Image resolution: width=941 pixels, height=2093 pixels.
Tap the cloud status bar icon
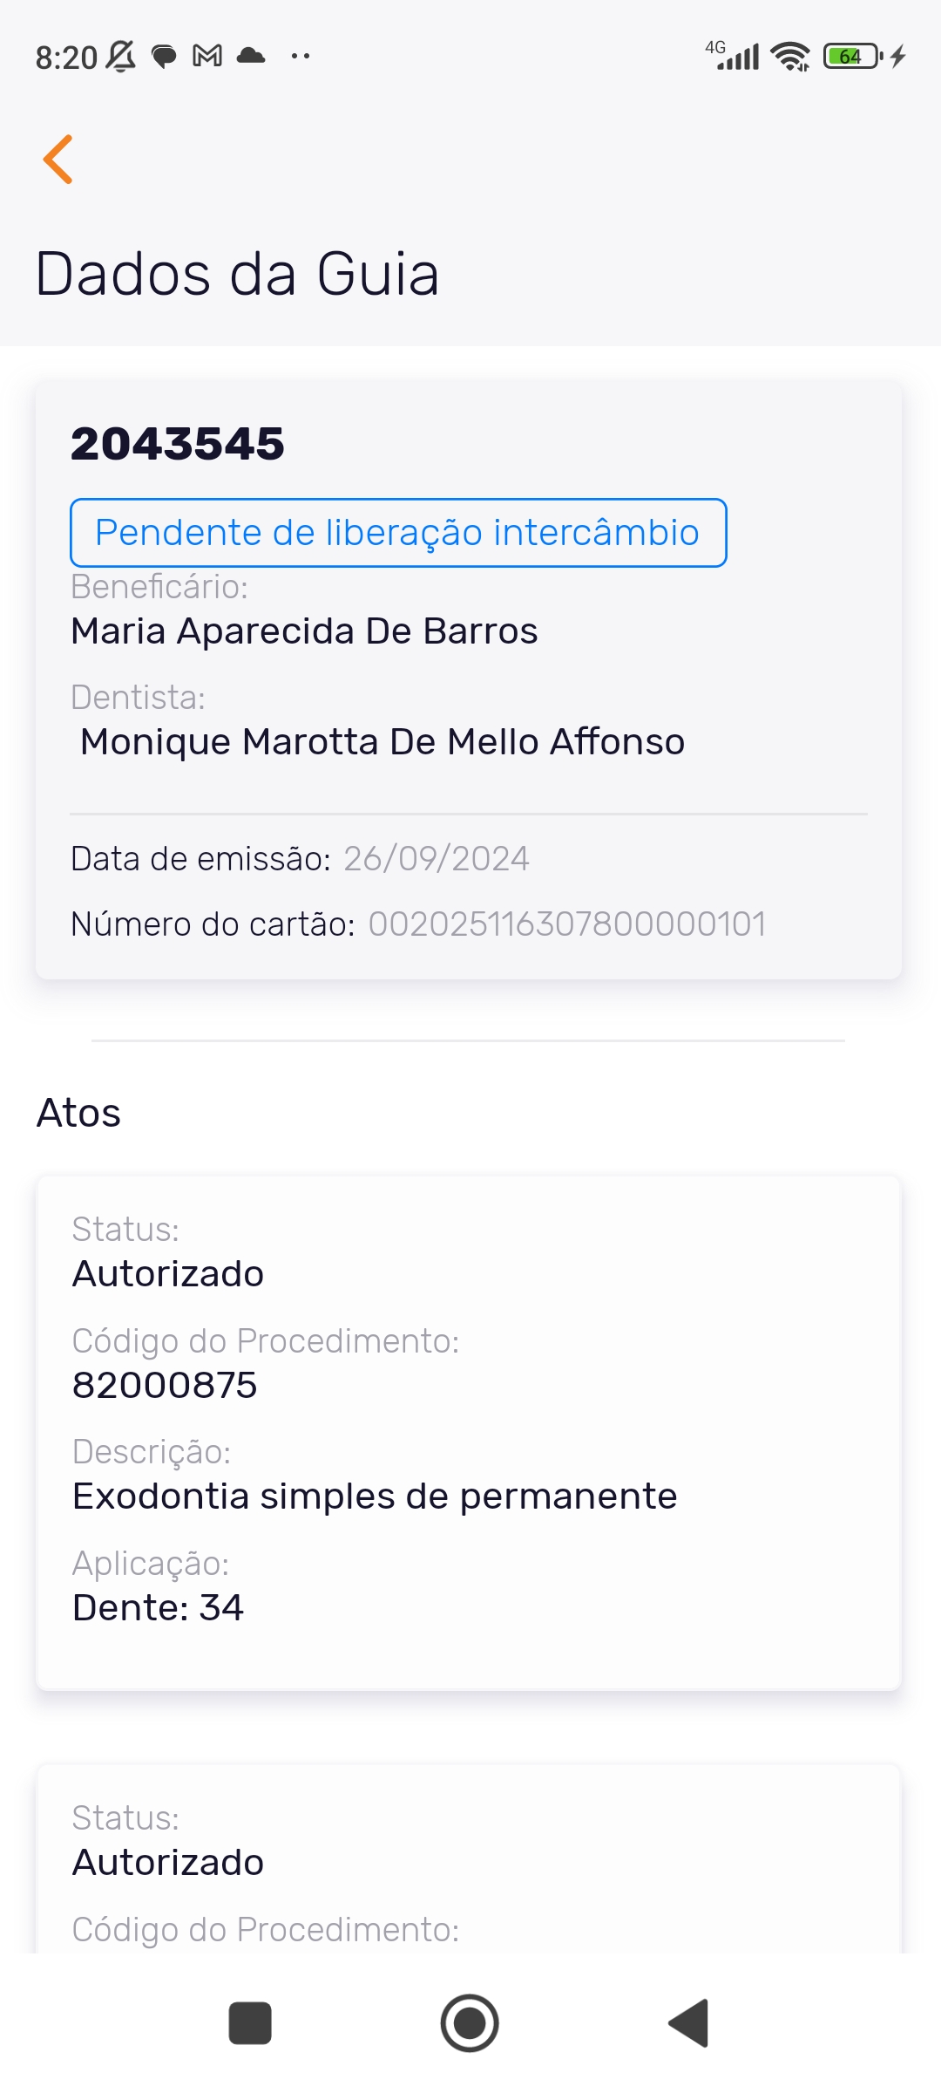coord(251,57)
